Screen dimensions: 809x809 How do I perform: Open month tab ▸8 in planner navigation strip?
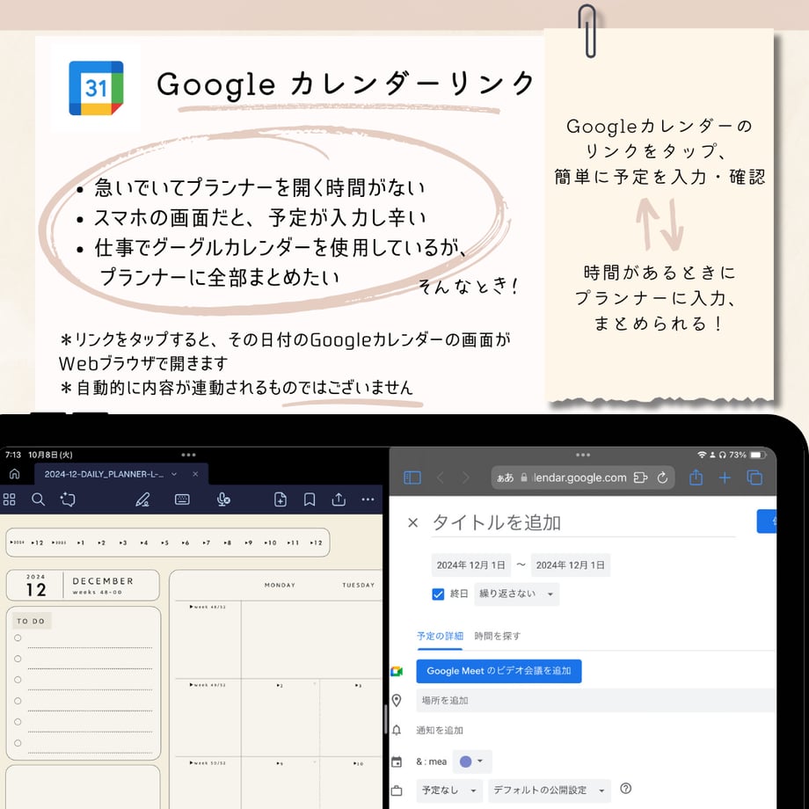[x=228, y=543]
